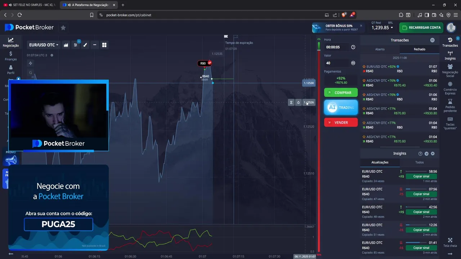Click RECARREGAR CONTA button

pos(421,28)
